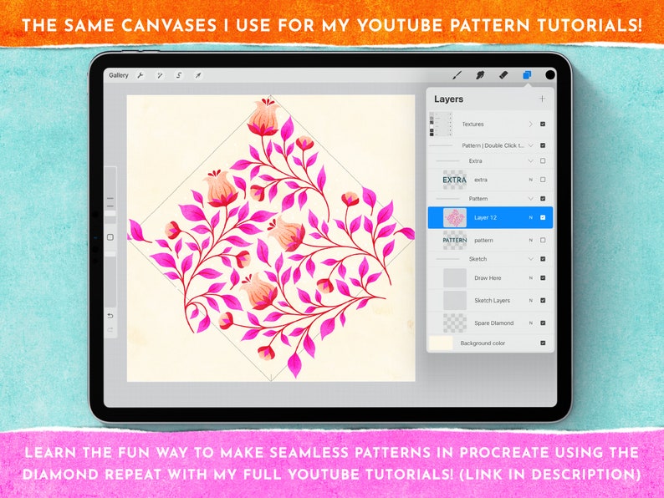Activate the Transform arrow tool
Image resolution: width=664 pixels, height=498 pixels.
[197, 75]
